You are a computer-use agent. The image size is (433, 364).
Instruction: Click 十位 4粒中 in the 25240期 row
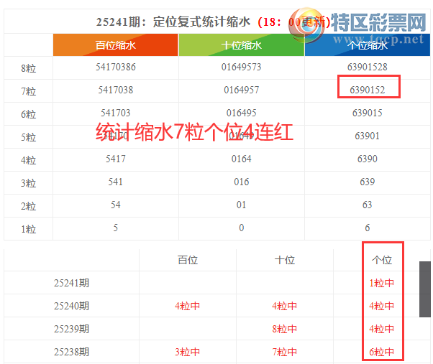285,306
